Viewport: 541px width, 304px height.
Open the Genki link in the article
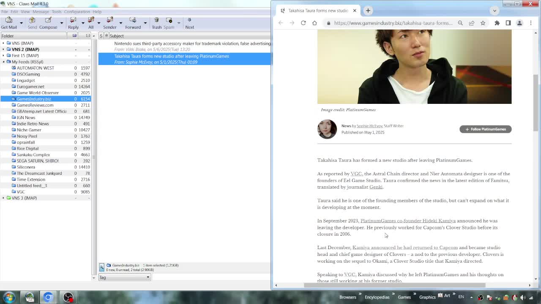[x=376, y=187]
